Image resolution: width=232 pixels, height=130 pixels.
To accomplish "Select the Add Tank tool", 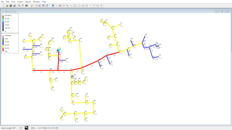I will (x=87, y=5).
